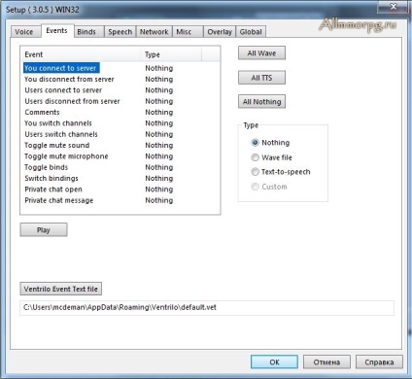Click the All Wave button
This screenshot has width=412, height=379.
pos(261,53)
